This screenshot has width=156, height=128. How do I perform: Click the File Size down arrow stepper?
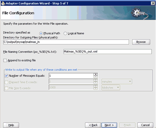point(96,89)
